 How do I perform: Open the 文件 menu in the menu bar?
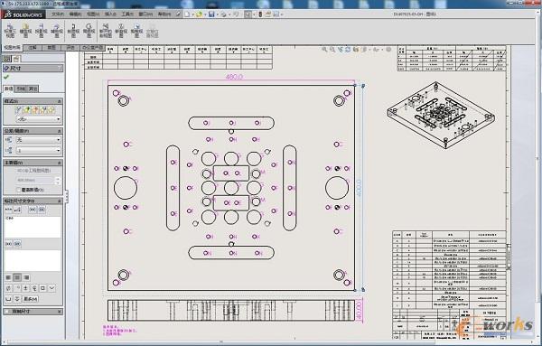point(58,14)
